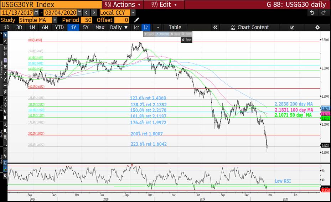Click the Zoom button in the floating toolbar
The image size is (331, 202).
pos(187,34)
